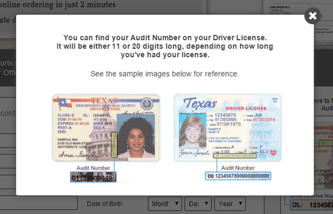Click the yellow vertical audit number highlight
Viewport: 333px width, 214px height.
coord(114,145)
